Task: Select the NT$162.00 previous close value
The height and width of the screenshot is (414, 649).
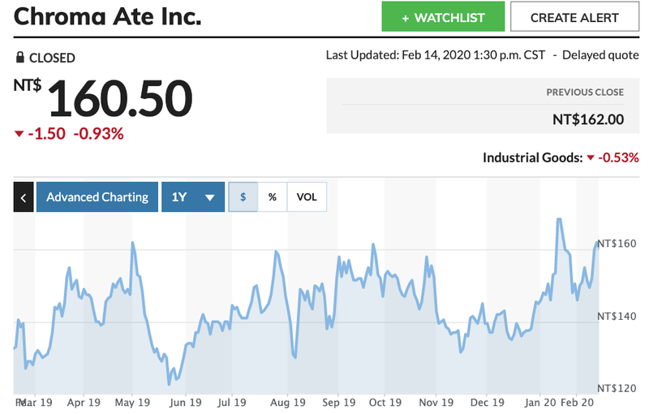Action: (x=588, y=119)
